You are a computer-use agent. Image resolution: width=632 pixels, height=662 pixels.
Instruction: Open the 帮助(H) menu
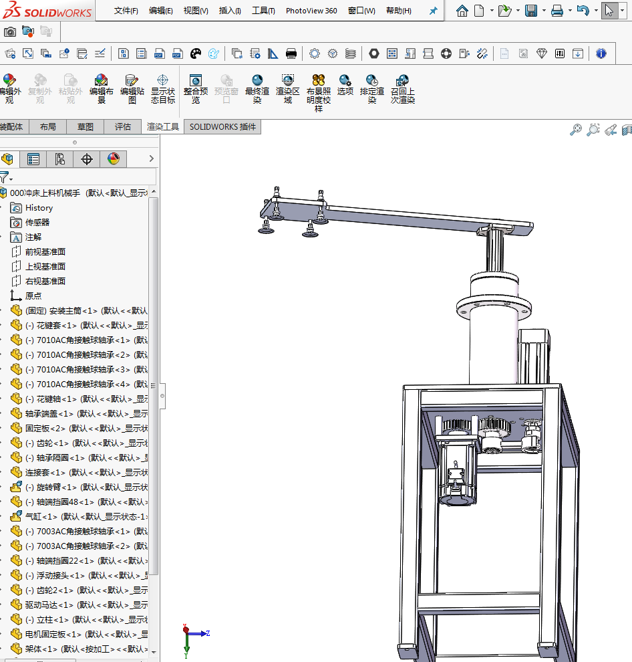coord(399,11)
